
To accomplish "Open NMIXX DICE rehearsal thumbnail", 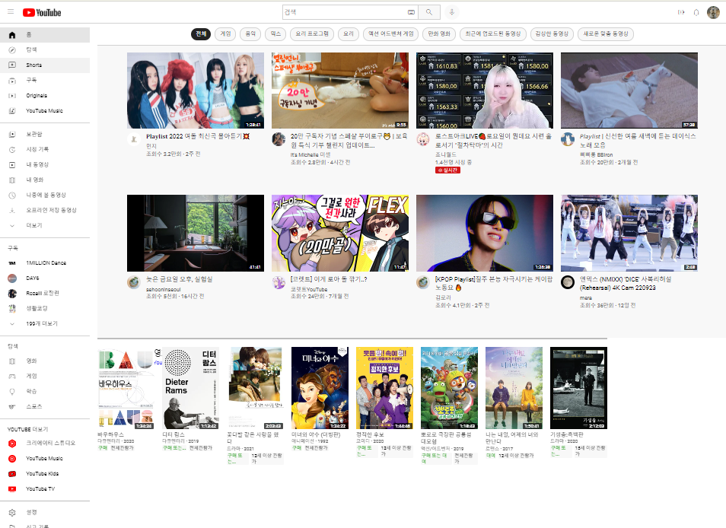I will point(629,233).
